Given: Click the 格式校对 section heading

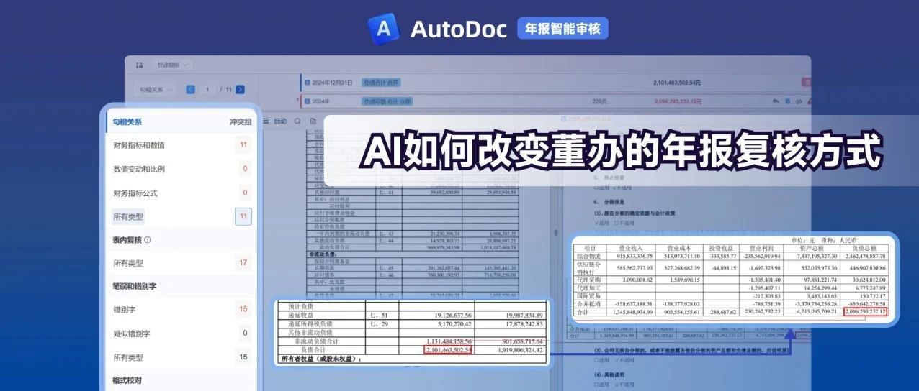Looking at the screenshot, I should click(x=127, y=380).
